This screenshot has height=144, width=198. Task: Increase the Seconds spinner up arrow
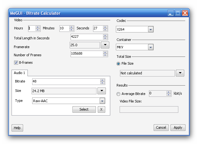105,27
